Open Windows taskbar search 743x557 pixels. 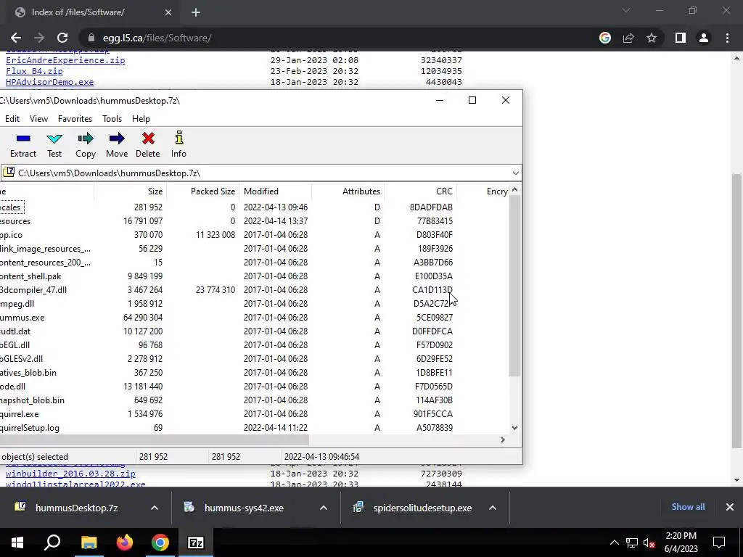click(x=52, y=542)
